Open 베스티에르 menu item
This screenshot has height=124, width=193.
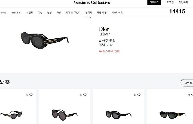117,13
